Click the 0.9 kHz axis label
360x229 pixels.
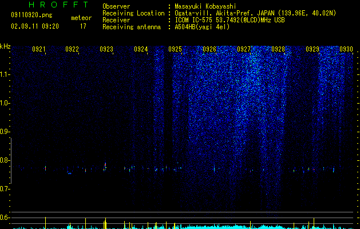tap(5, 132)
